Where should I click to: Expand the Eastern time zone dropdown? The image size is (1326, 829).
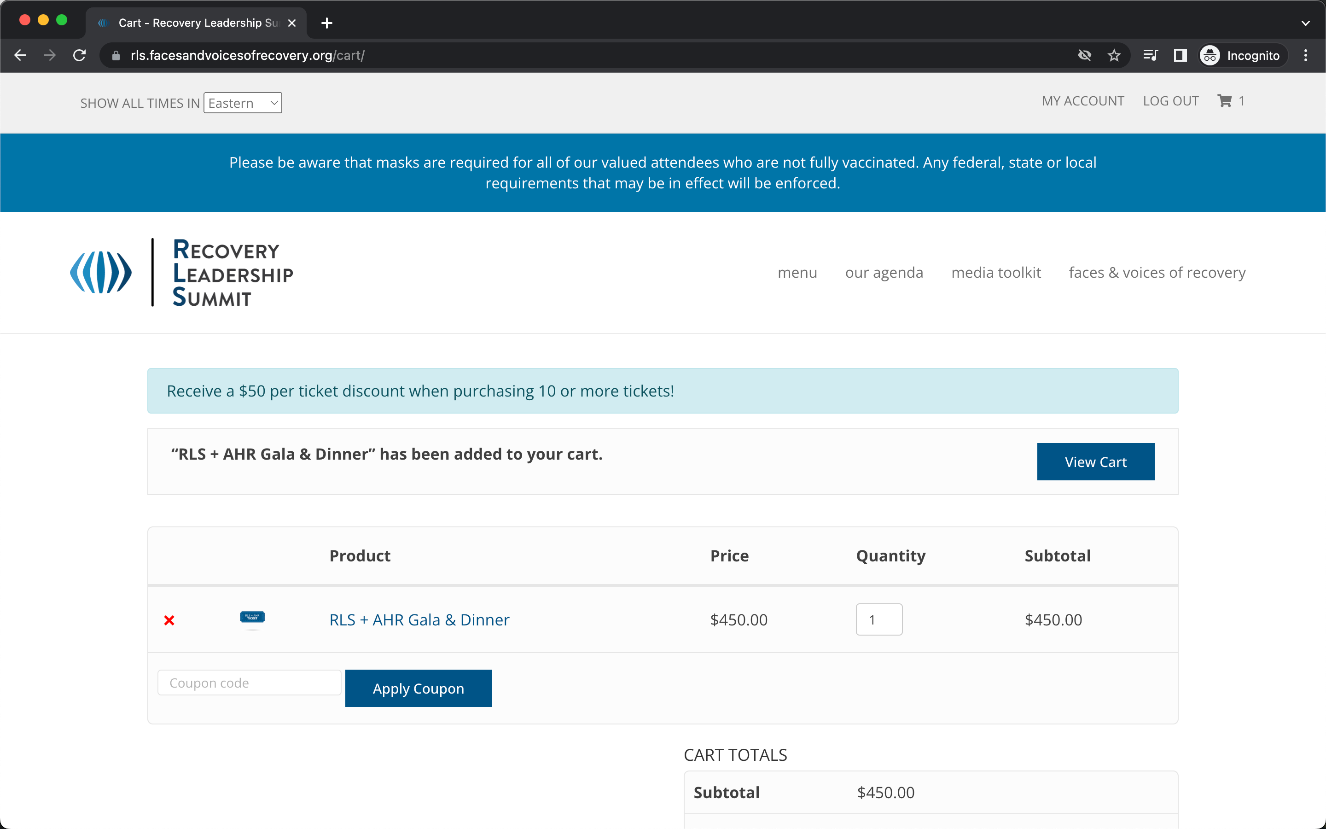click(243, 103)
